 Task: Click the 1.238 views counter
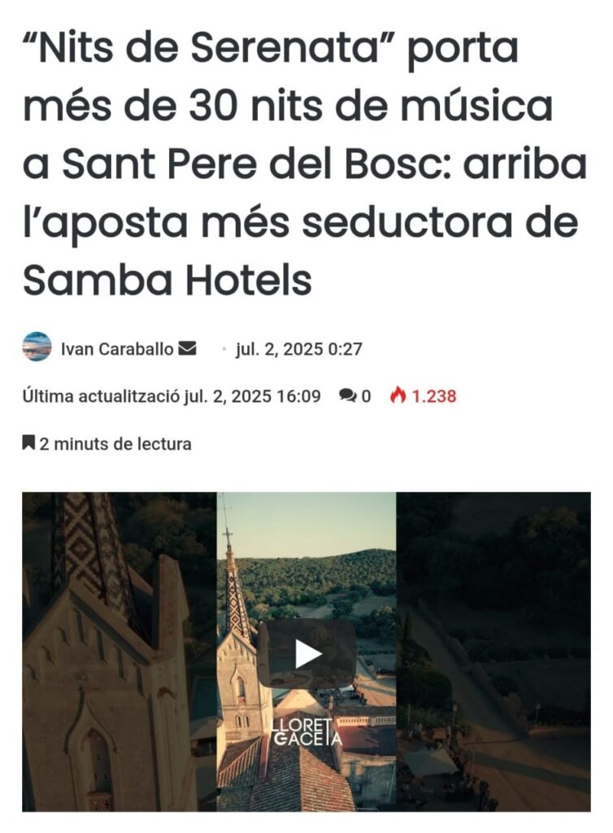tap(434, 396)
